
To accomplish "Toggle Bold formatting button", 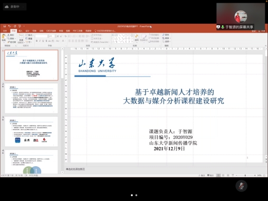I will point(36,41).
